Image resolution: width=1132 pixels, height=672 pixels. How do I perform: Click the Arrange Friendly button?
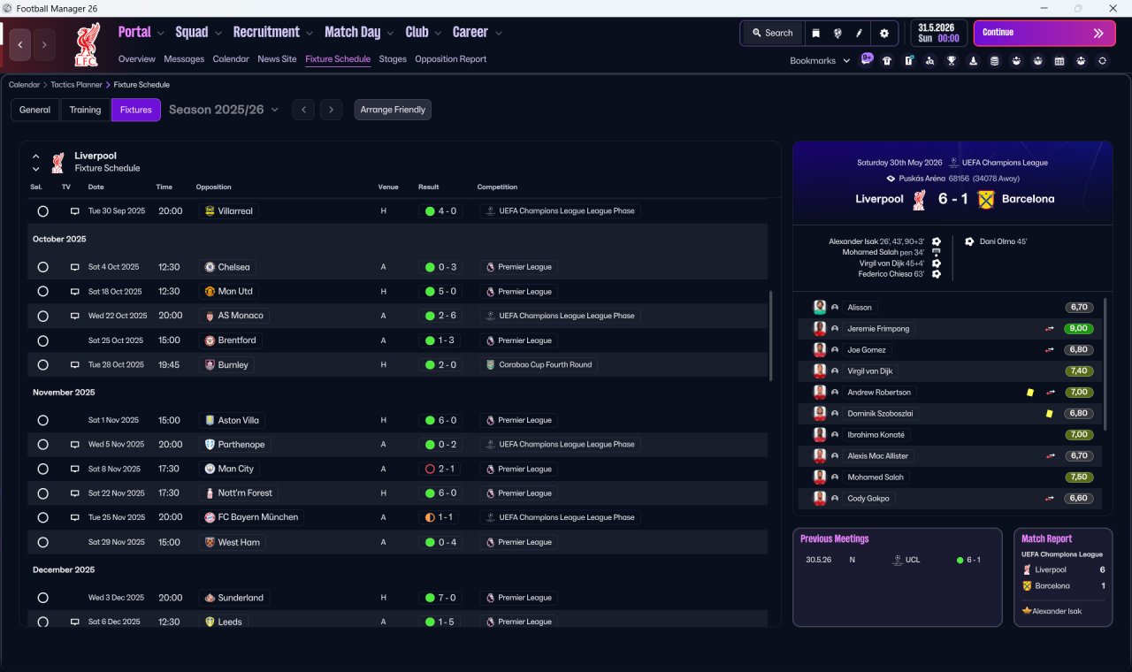pyautogui.click(x=393, y=110)
